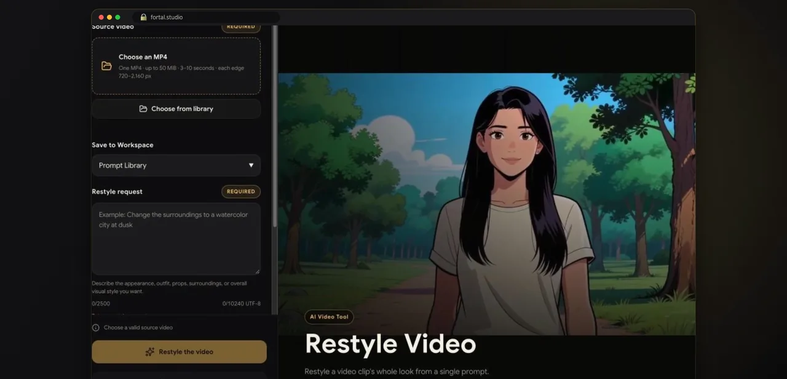Viewport: 787px width, 379px height.
Task: Click 'Choose a valid source video' message
Action: pyautogui.click(x=138, y=328)
